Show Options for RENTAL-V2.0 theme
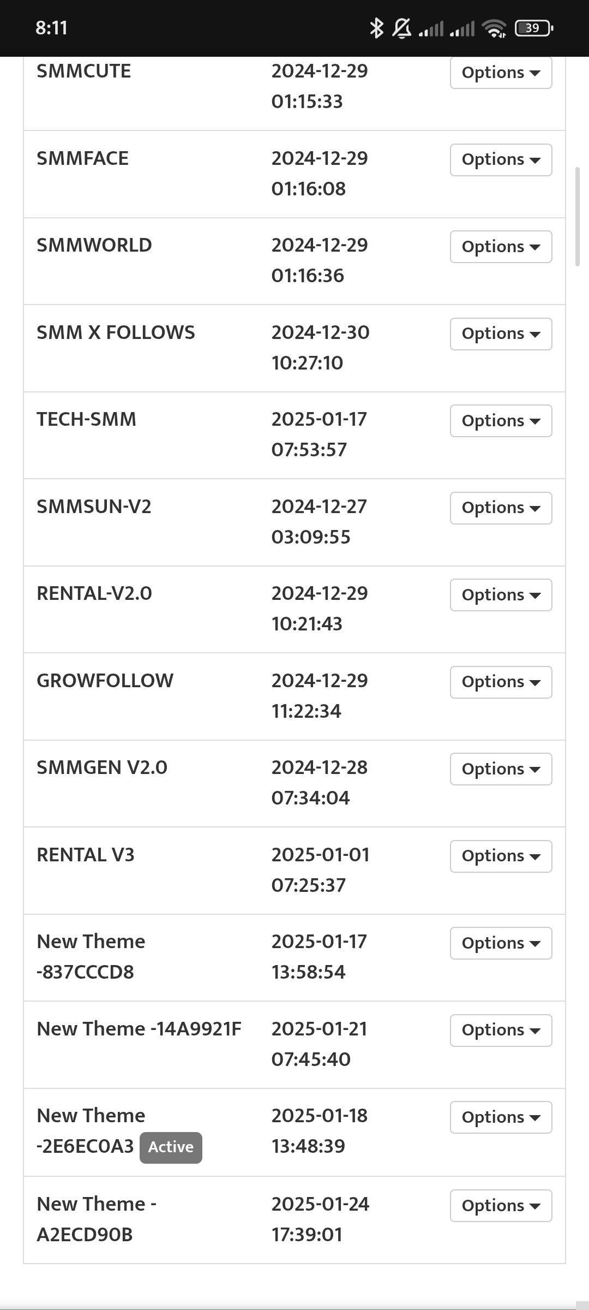 [x=501, y=595]
